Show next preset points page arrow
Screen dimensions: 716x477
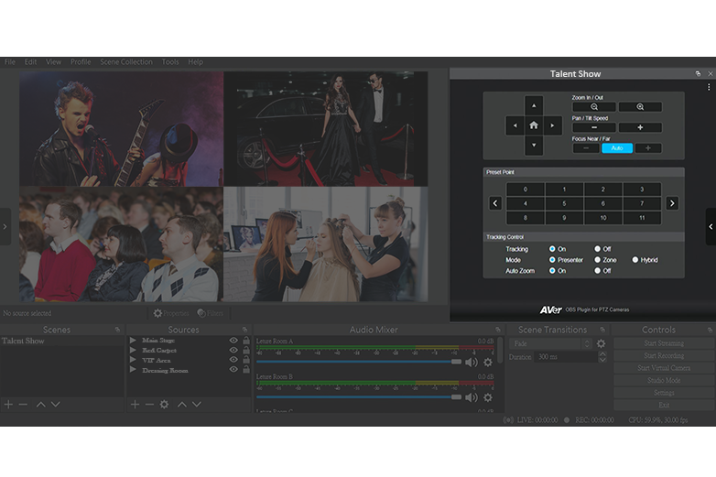[672, 203]
